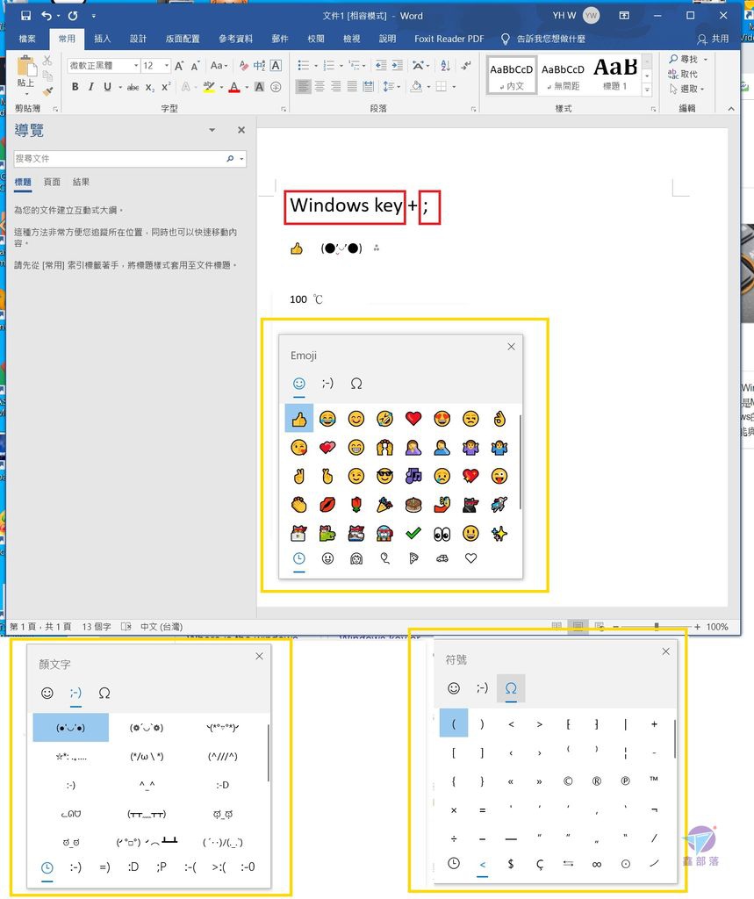Pick the sparkles emoji
This screenshot has width=754, height=899.
pyautogui.click(x=499, y=534)
